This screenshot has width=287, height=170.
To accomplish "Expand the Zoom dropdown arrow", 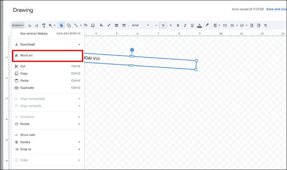I will (x=55, y=25).
